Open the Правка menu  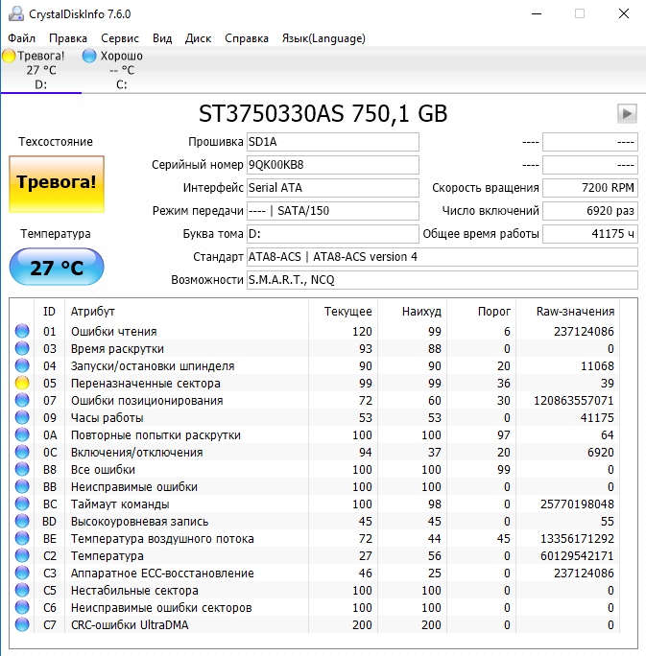(x=68, y=38)
